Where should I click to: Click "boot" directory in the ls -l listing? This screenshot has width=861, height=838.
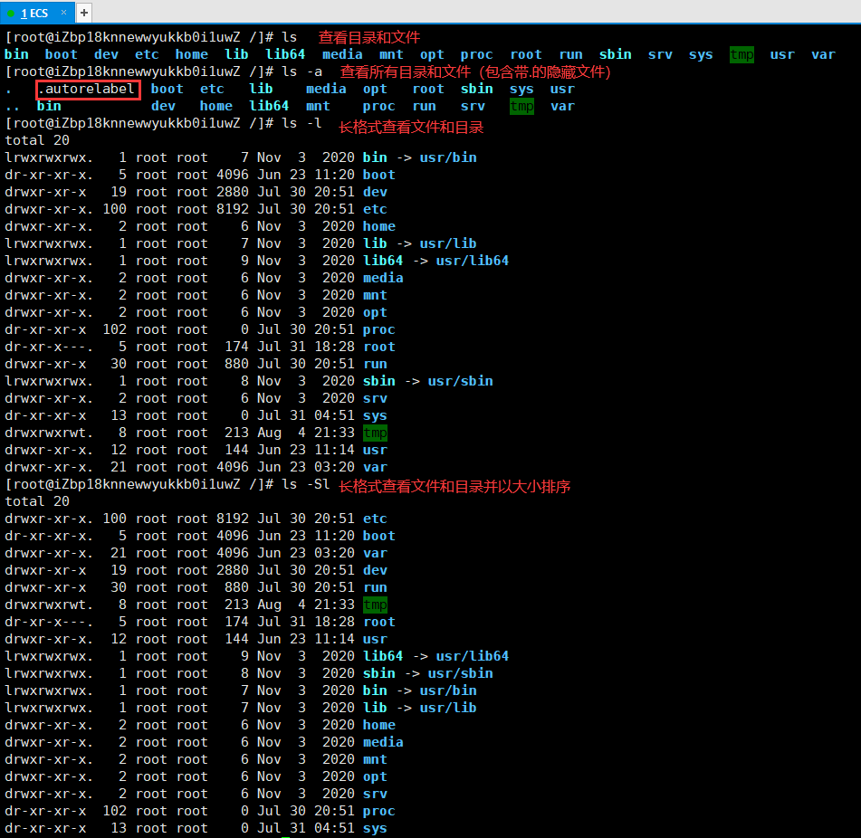[378, 175]
